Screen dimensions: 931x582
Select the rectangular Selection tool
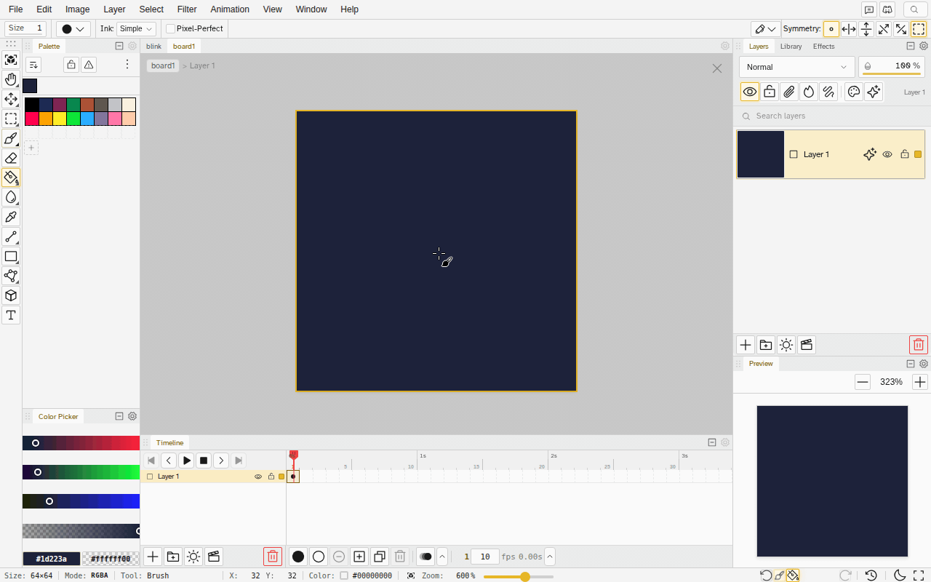click(11, 119)
